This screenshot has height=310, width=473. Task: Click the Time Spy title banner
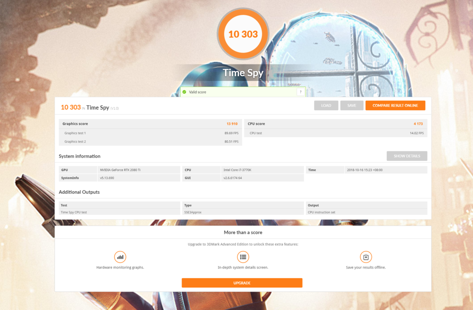[x=243, y=73]
